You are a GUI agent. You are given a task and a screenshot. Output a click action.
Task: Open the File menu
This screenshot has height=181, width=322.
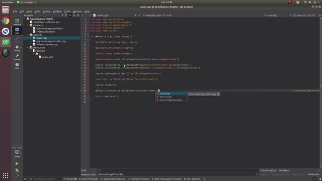click(x=15, y=12)
